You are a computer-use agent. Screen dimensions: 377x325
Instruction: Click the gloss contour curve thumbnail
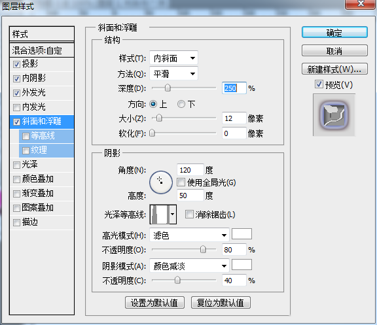[x=160, y=214]
